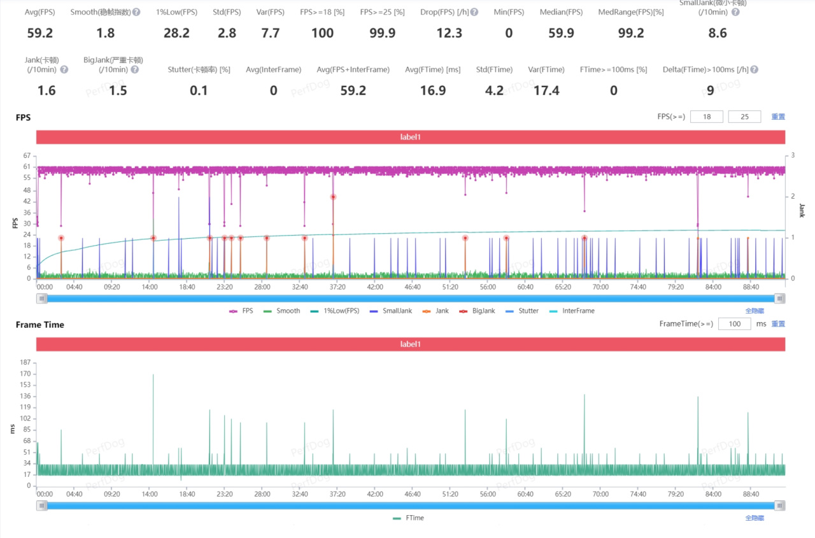Toggle FTime legend in Frame Time chart
Viewport: 815px width, 538px height.
point(408,518)
